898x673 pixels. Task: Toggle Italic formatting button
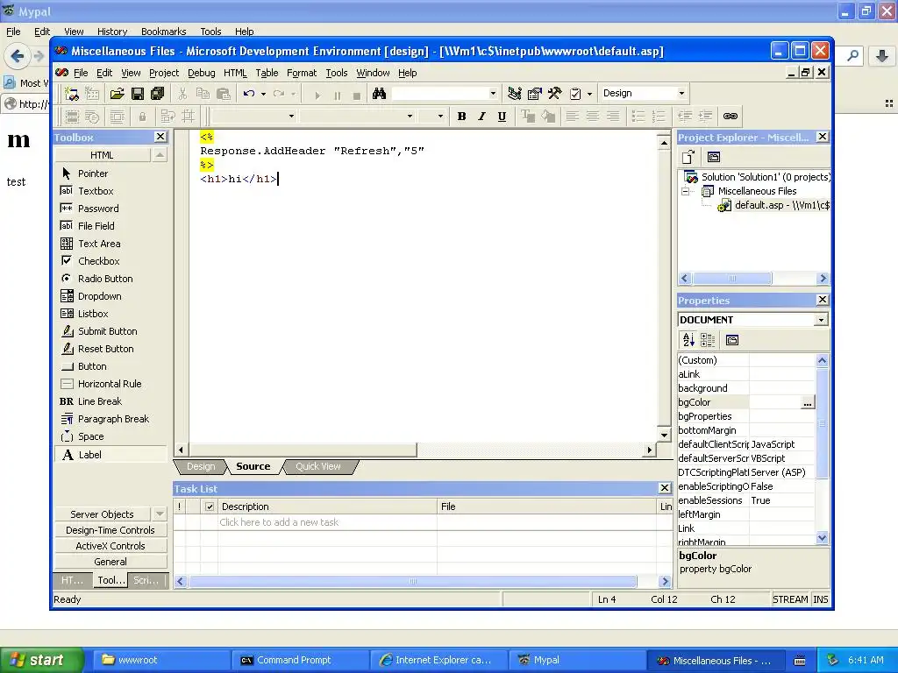[x=481, y=117]
